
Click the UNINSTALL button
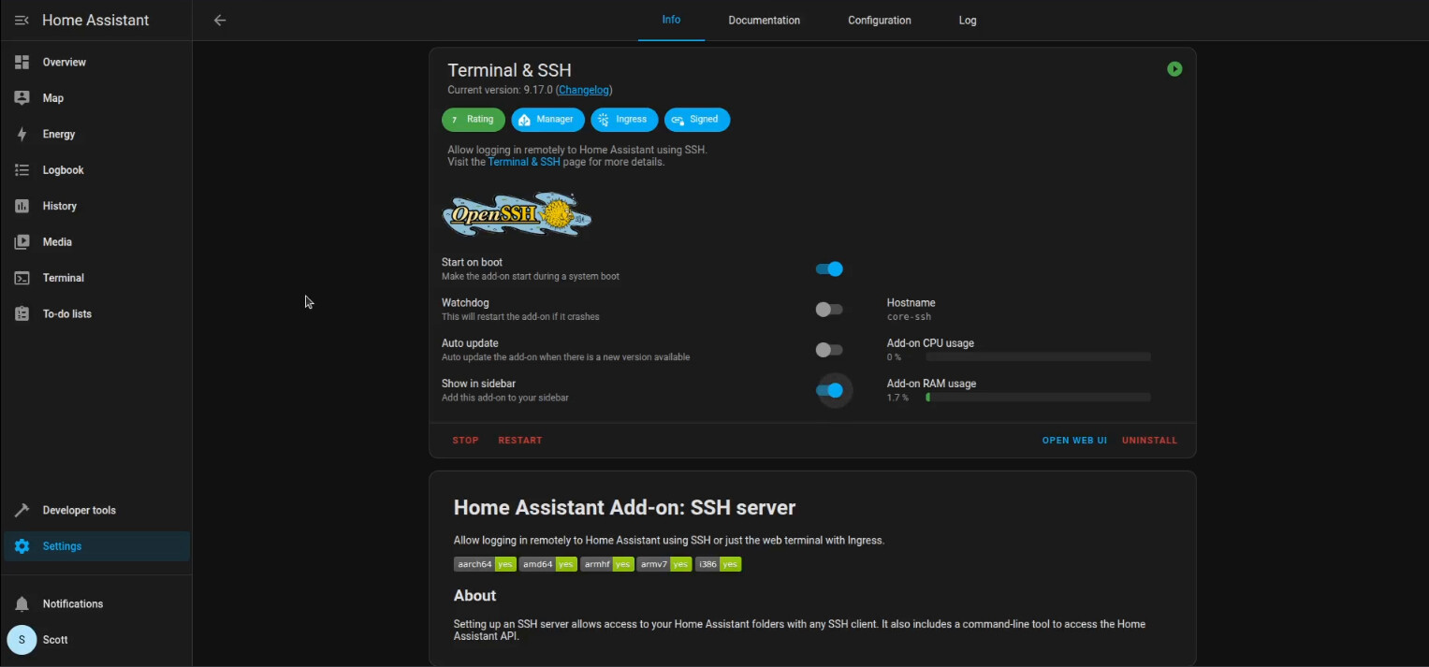(1150, 441)
